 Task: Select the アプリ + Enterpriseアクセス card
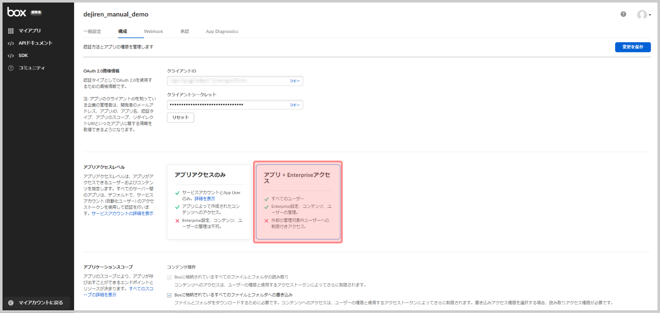(x=298, y=202)
